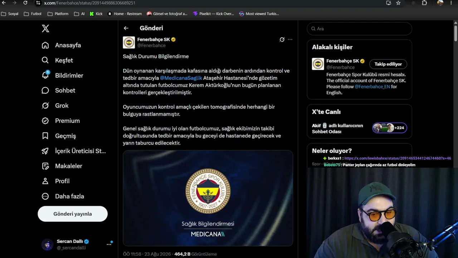Toggle the bookmark star for this page
The width and height of the screenshot is (458, 258).
point(398,3)
